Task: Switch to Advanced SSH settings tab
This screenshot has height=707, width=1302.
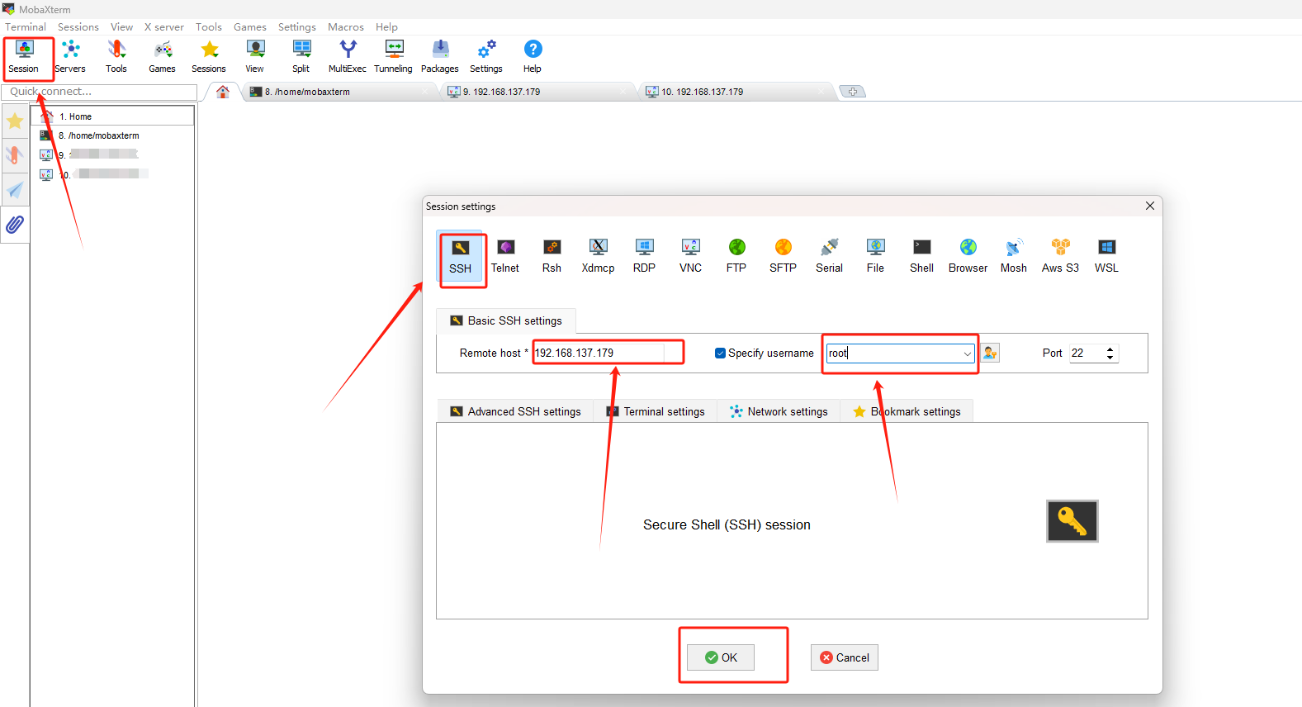Action: (515, 411)
